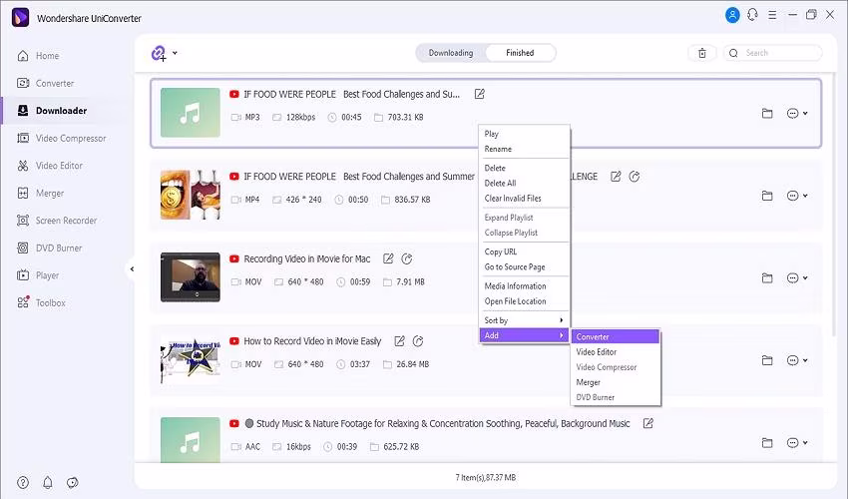Click rename icon for MP3 IF FOOD WERE PEOPLE
848x499 pixels.
[479, 94]
